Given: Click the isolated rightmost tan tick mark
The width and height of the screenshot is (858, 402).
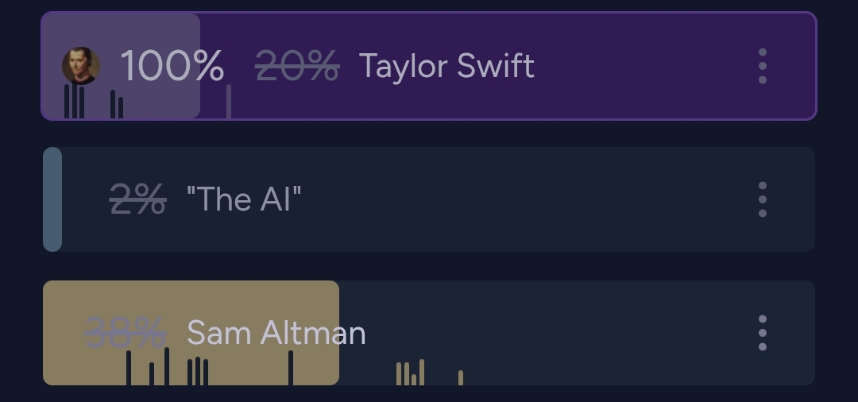Looking at the screenshot, I should point(461,377).
